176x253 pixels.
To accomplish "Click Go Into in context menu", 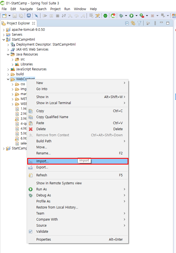I will [x=78, y=89].
